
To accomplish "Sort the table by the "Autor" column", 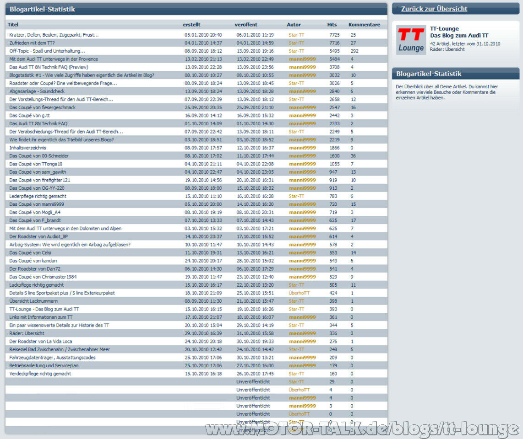I will coord(294,25).
